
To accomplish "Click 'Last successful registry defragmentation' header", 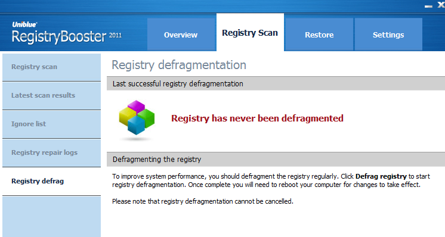I will click(x=276, y=84).
